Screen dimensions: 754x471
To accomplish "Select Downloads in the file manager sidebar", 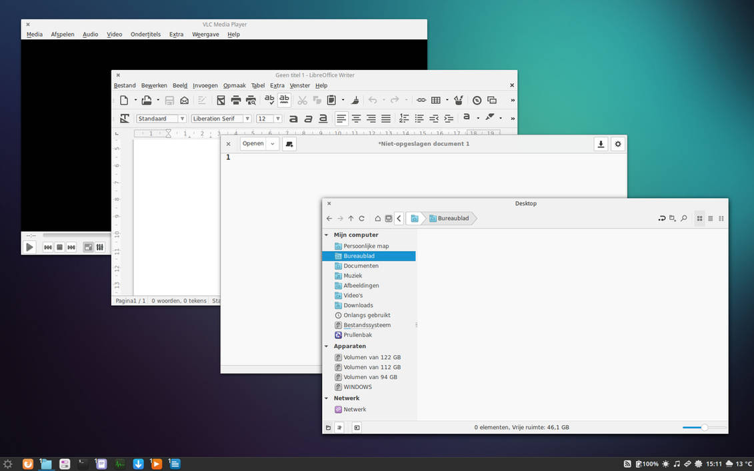I will point(358,305).
